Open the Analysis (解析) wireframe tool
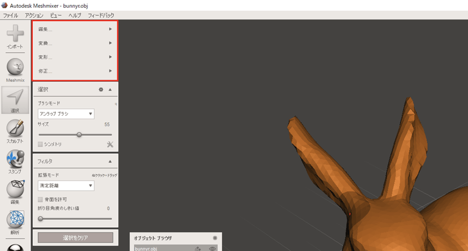 [15, 220]
